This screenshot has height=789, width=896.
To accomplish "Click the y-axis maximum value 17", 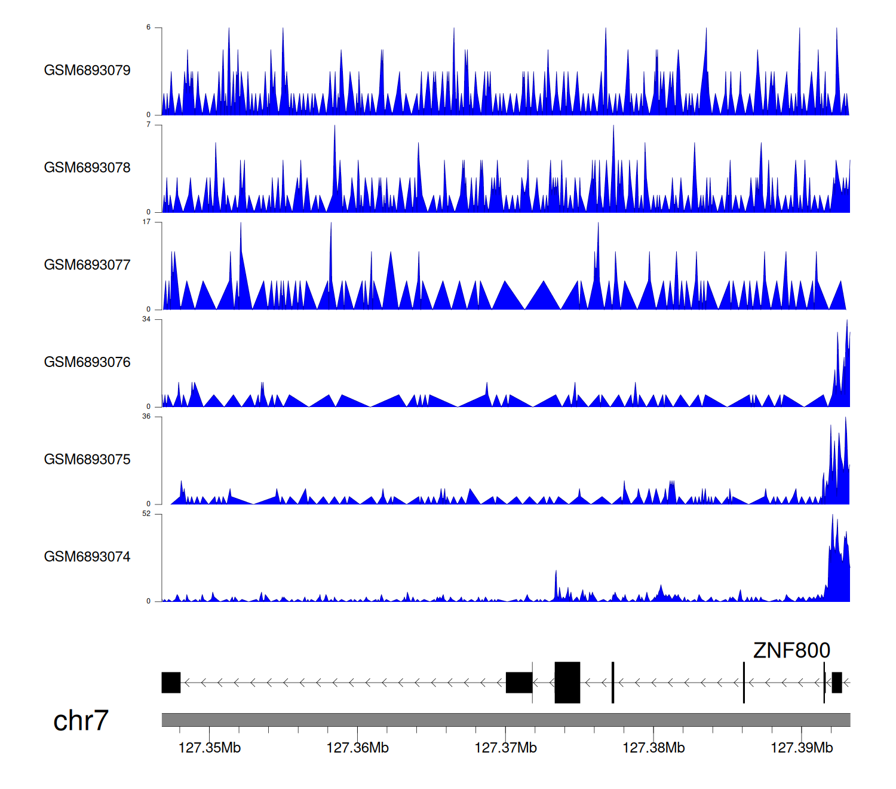I will coord(146,222).
